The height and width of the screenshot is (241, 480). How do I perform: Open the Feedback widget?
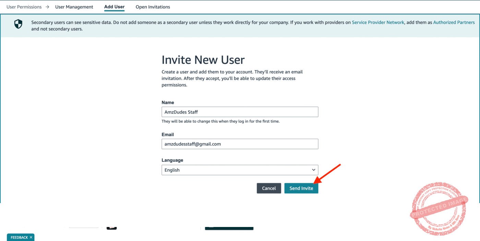click(x=19, y=237)
